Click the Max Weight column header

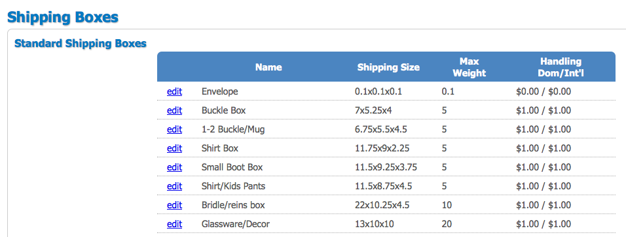469,67
